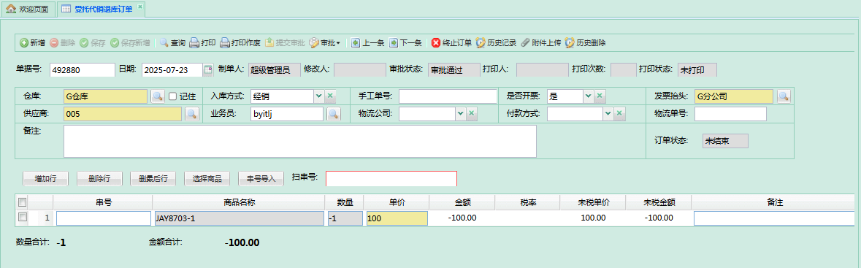Click the 发票抬头 field showing G分公司
The height and width of the screenshot is (268, 861).
[x=734, y=96]
